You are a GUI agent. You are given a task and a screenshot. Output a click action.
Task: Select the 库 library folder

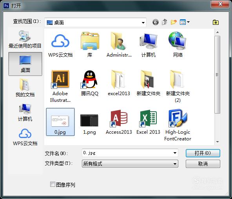(x=90, y=45)
